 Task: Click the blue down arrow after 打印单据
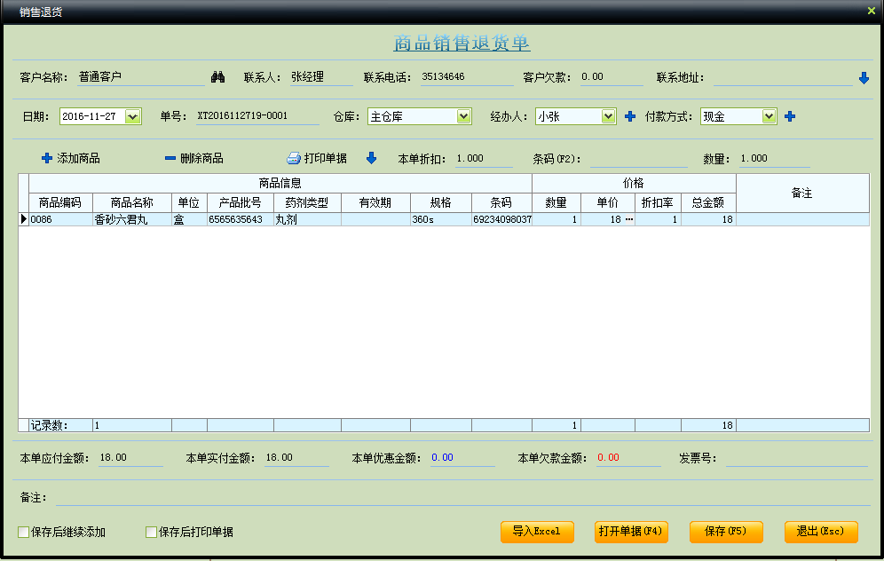pyautogui.click(x=371, y=158)
